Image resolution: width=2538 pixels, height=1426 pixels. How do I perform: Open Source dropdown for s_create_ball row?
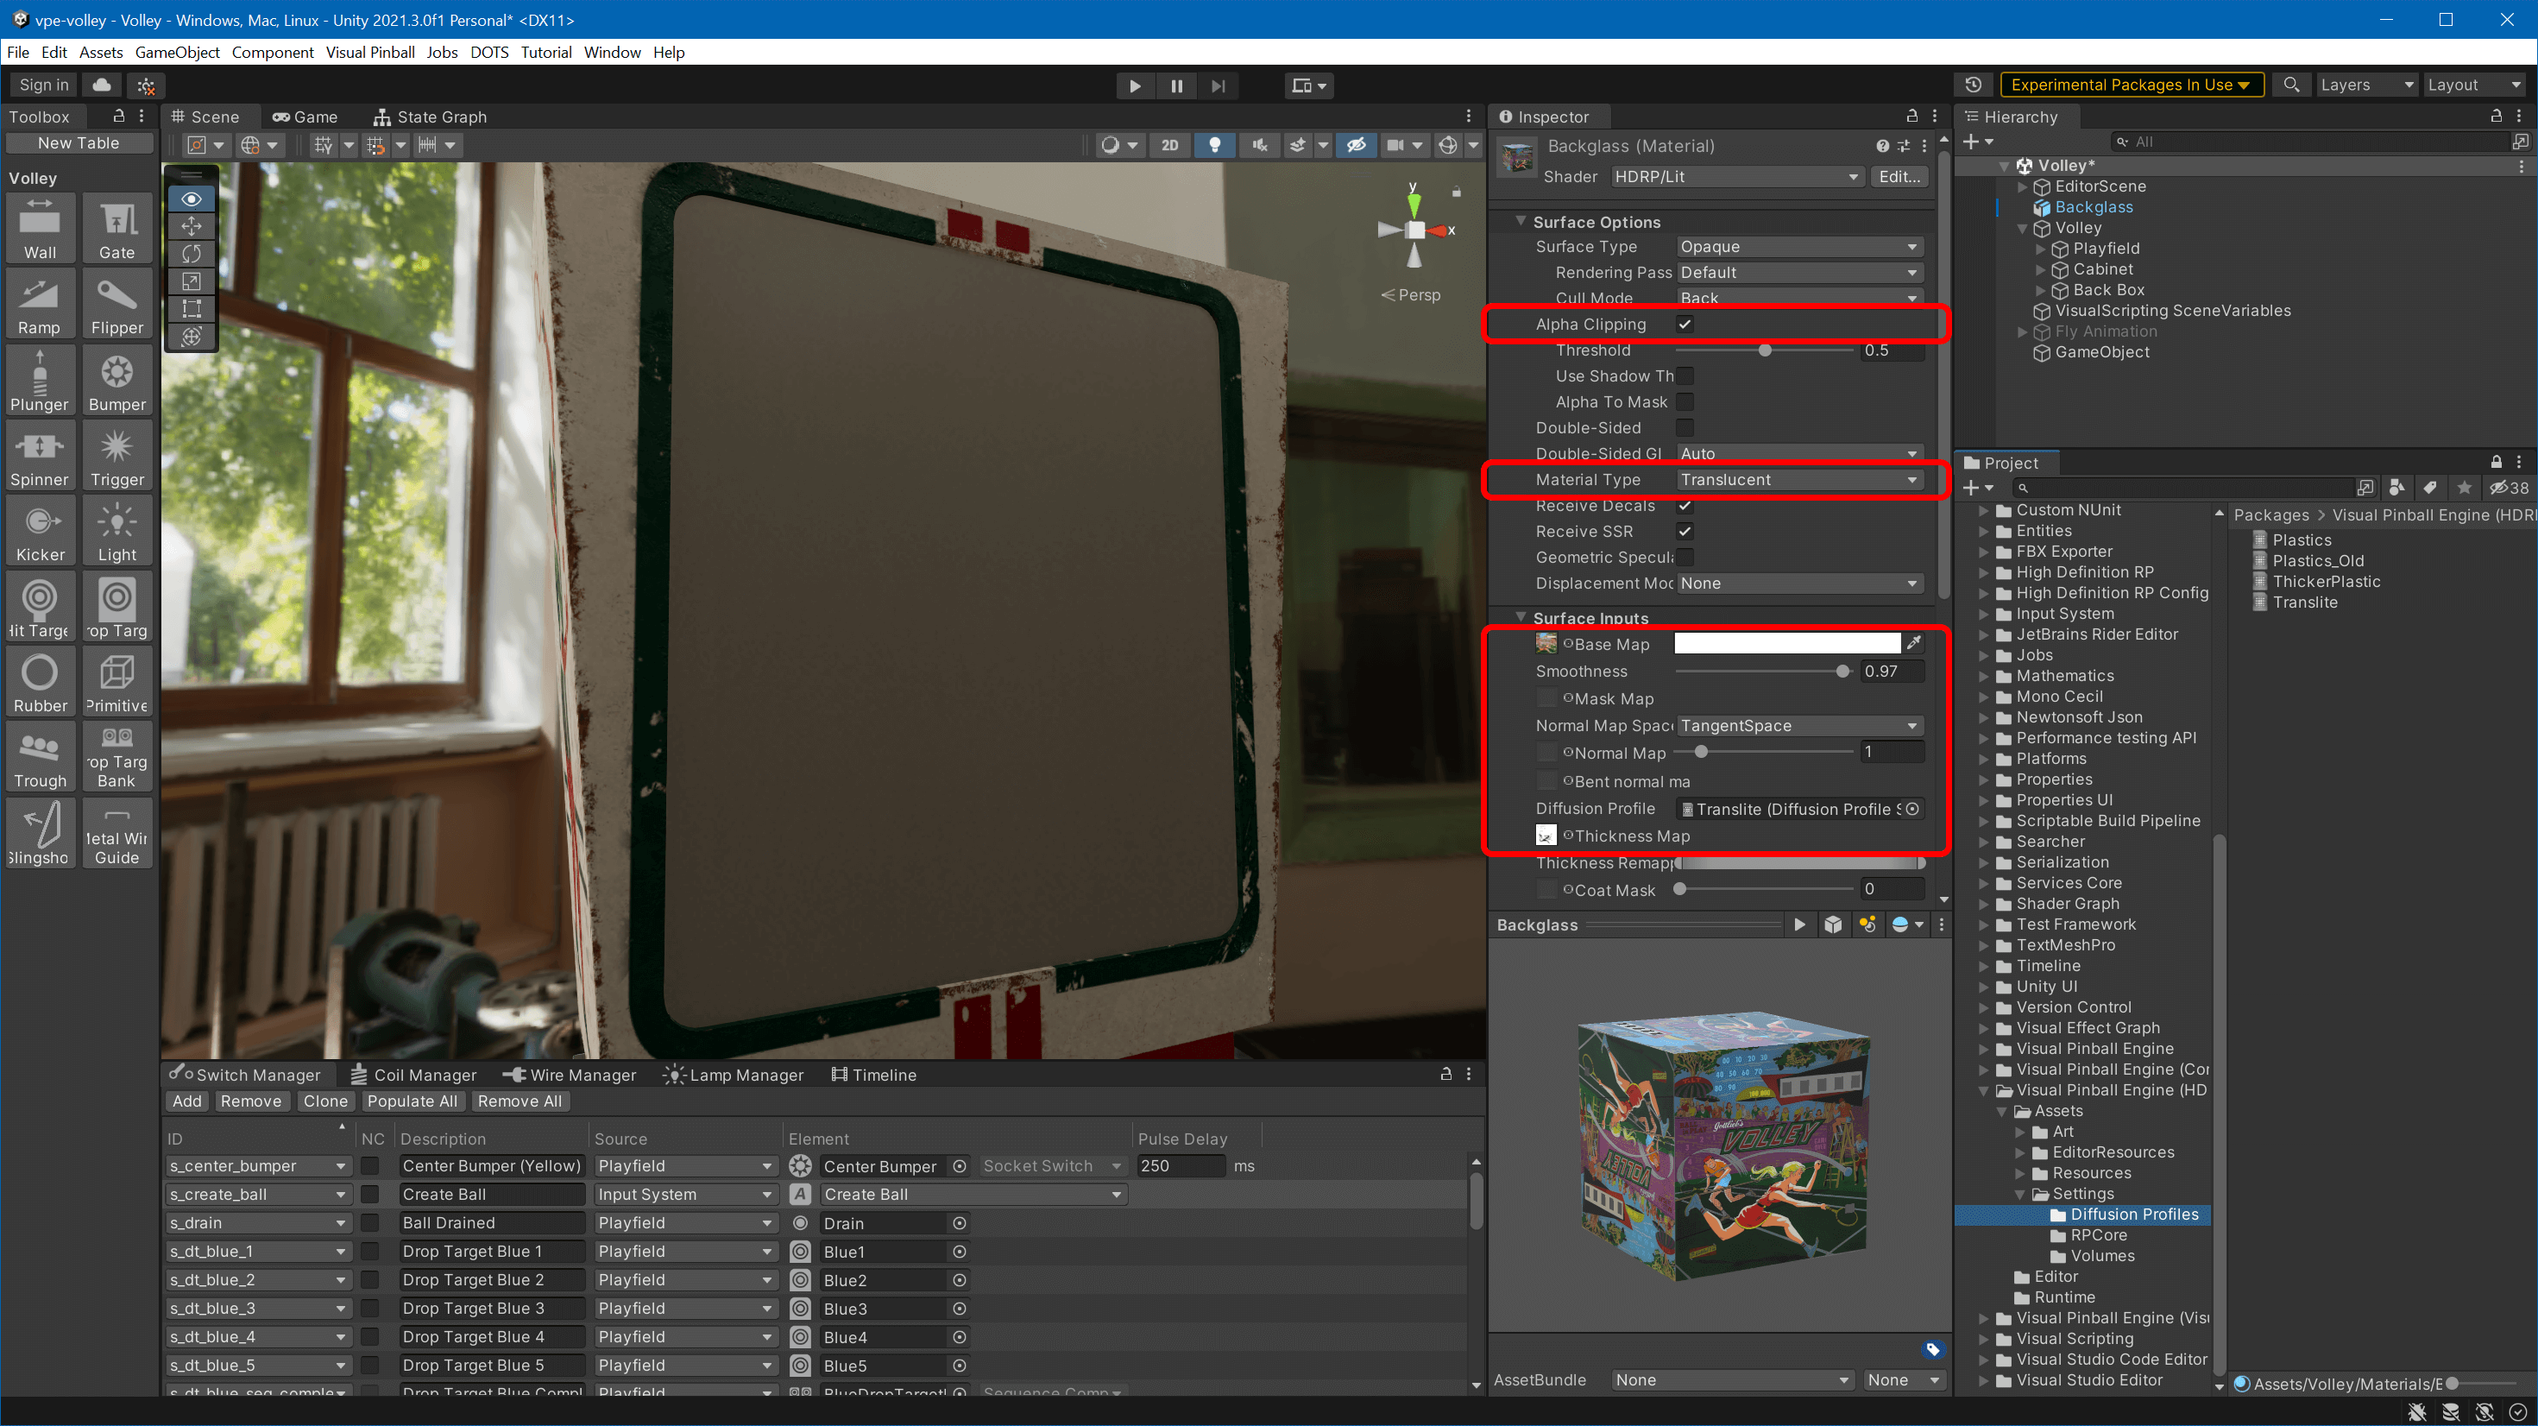[684, 1195]
